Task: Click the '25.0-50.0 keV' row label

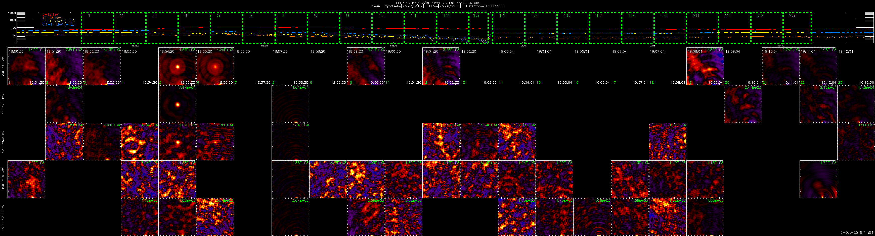Action: tap(4, 179)
